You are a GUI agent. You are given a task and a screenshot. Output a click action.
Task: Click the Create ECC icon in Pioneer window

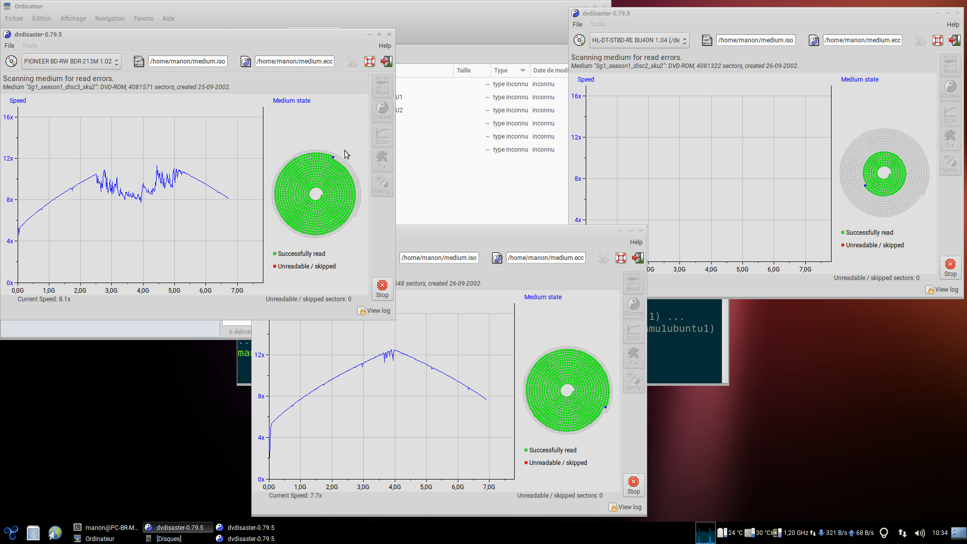(x=382, y=111)
